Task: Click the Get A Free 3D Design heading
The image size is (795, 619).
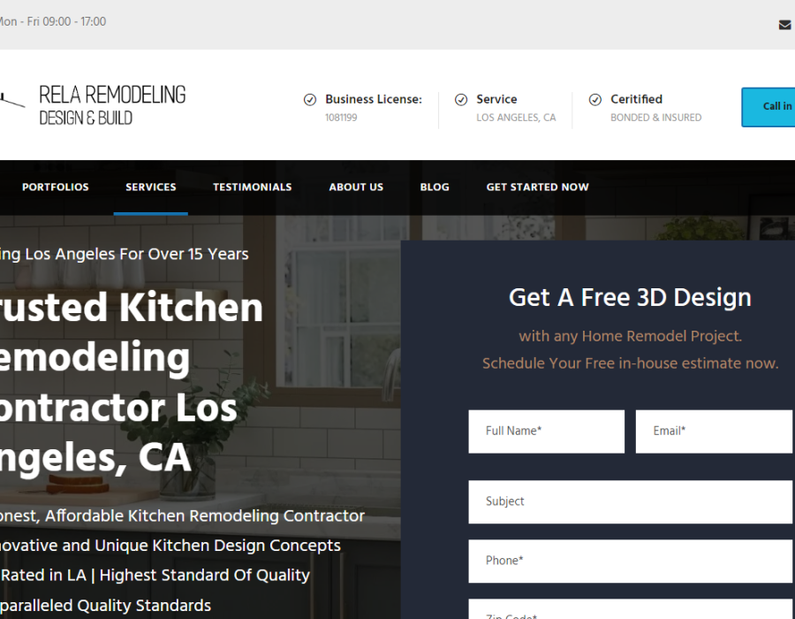Action: pos(630,298)
